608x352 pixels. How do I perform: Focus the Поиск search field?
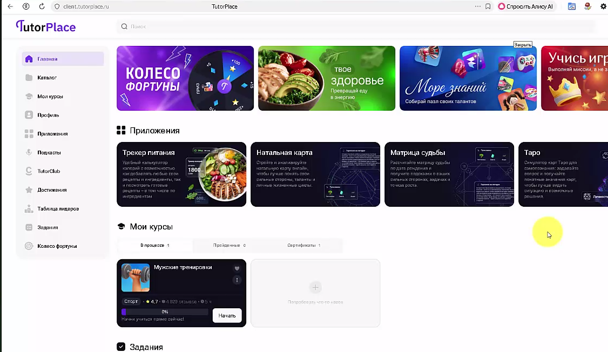(x=356, y=26)
